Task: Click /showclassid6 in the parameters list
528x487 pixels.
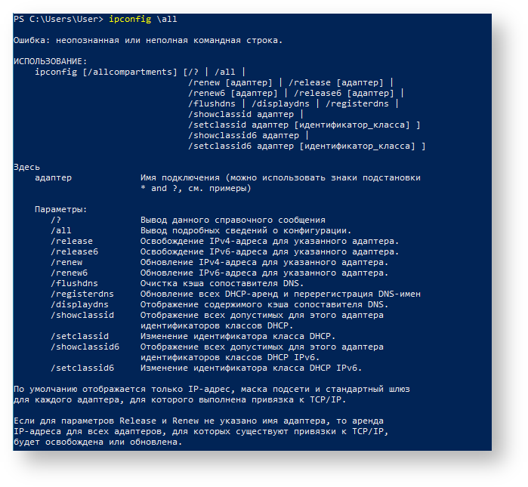Action: [x=85, y=347]
